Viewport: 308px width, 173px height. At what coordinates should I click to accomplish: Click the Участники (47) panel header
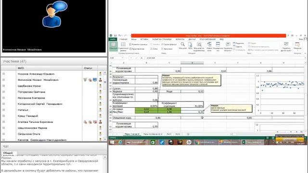pos(53,61)
